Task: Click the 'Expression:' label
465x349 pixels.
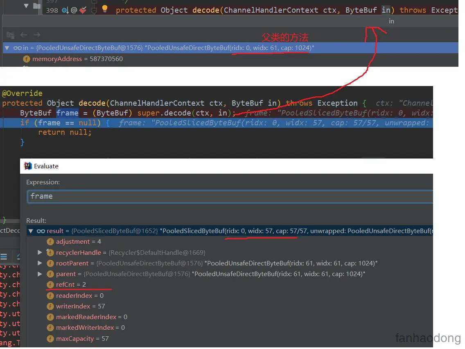Action: pyautogui.click(x=43, y=182)
